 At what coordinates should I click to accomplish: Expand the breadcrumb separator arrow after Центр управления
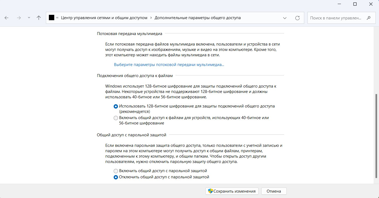pyautogui.click(x=151, y=18)
